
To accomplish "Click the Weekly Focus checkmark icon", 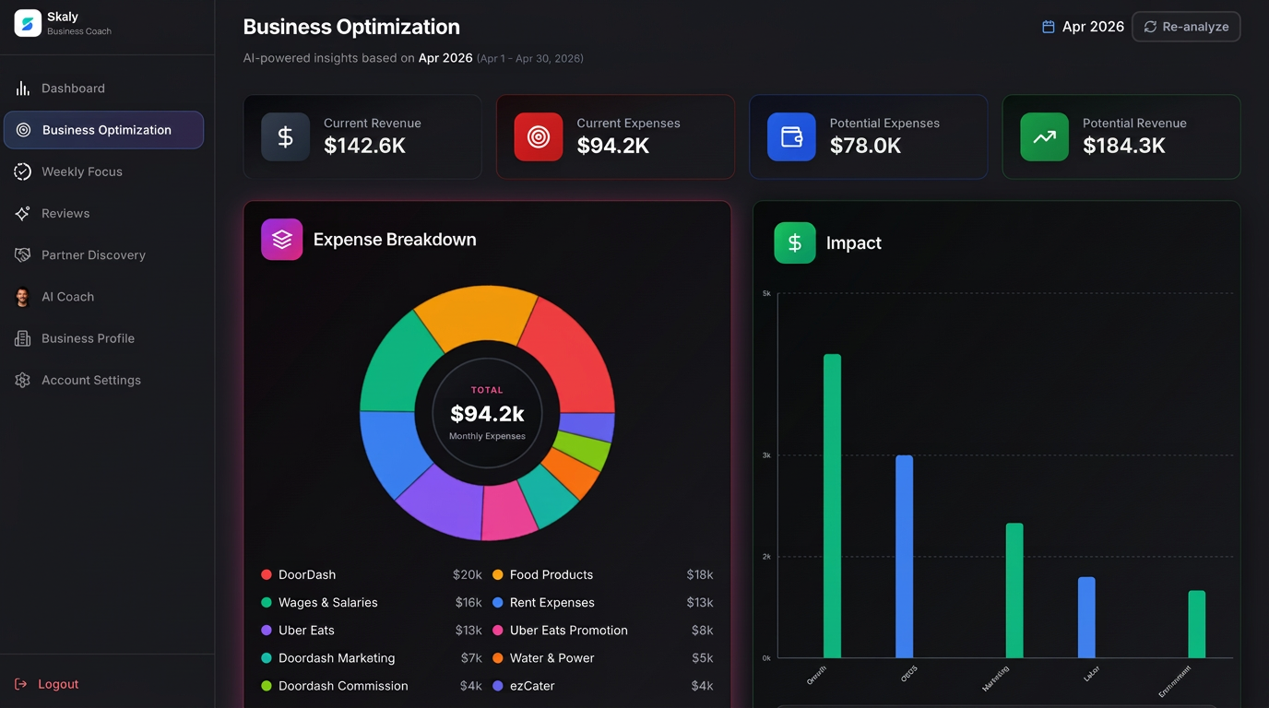I will pos(23,171).
